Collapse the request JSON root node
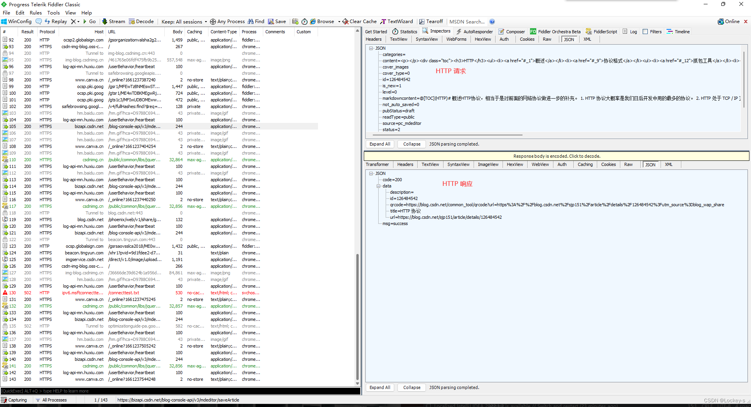This screenshot has width=751, height=407. point(371,48)
